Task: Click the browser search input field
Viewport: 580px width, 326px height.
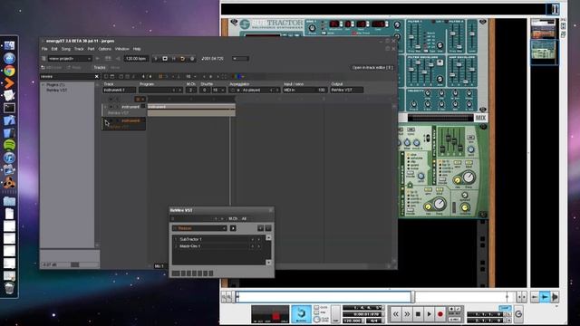Action: tap(66, 76)
